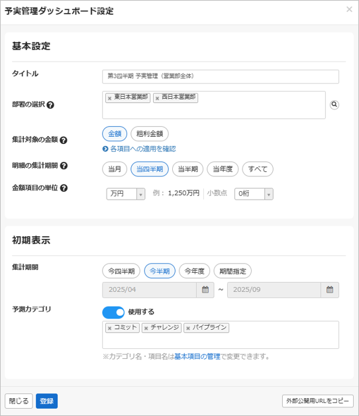Viewport: 359px width, 416px height.
Task: Remove パイプライン category tag
Action: tap(188, 328)
